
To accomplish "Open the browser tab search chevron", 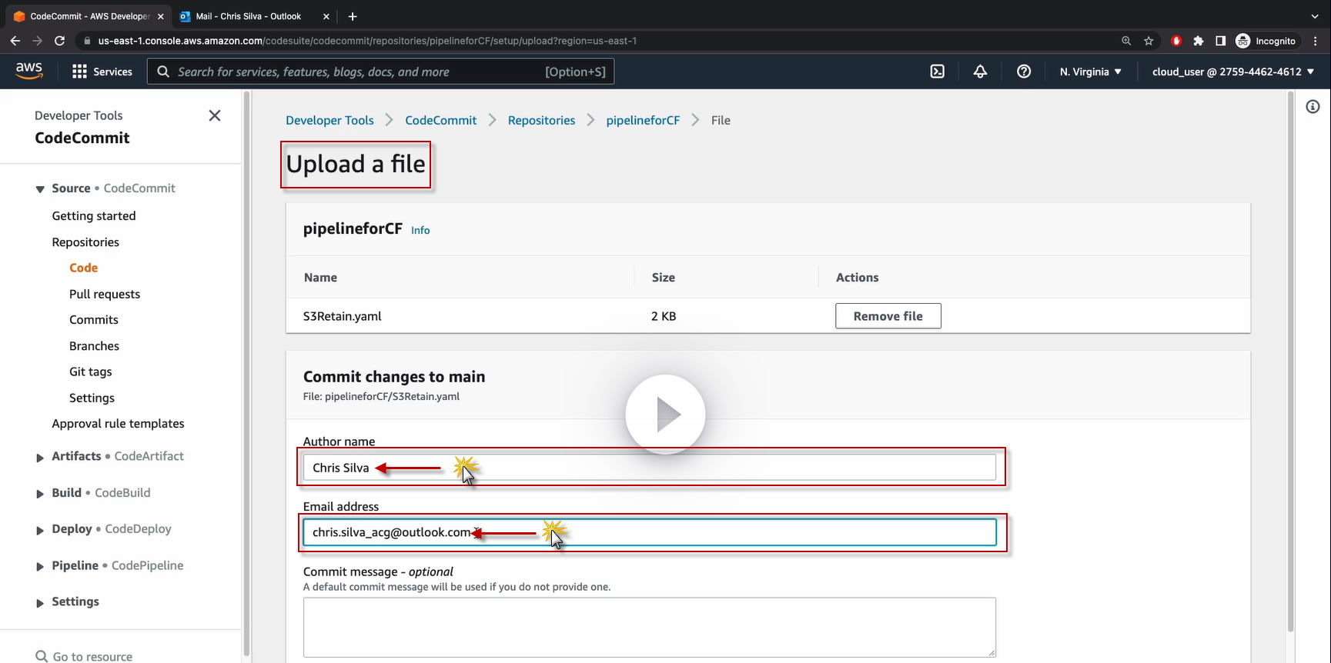I will coord(1315,16).
